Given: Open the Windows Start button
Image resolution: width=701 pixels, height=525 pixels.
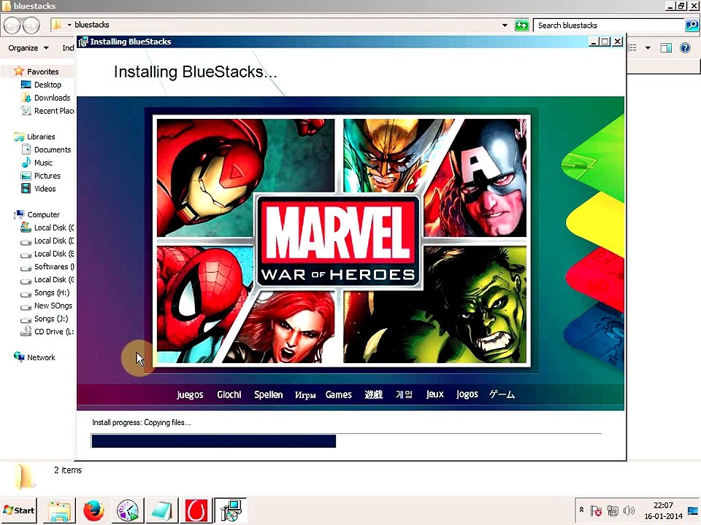Looking at the screenshot, I should (19, 510).
